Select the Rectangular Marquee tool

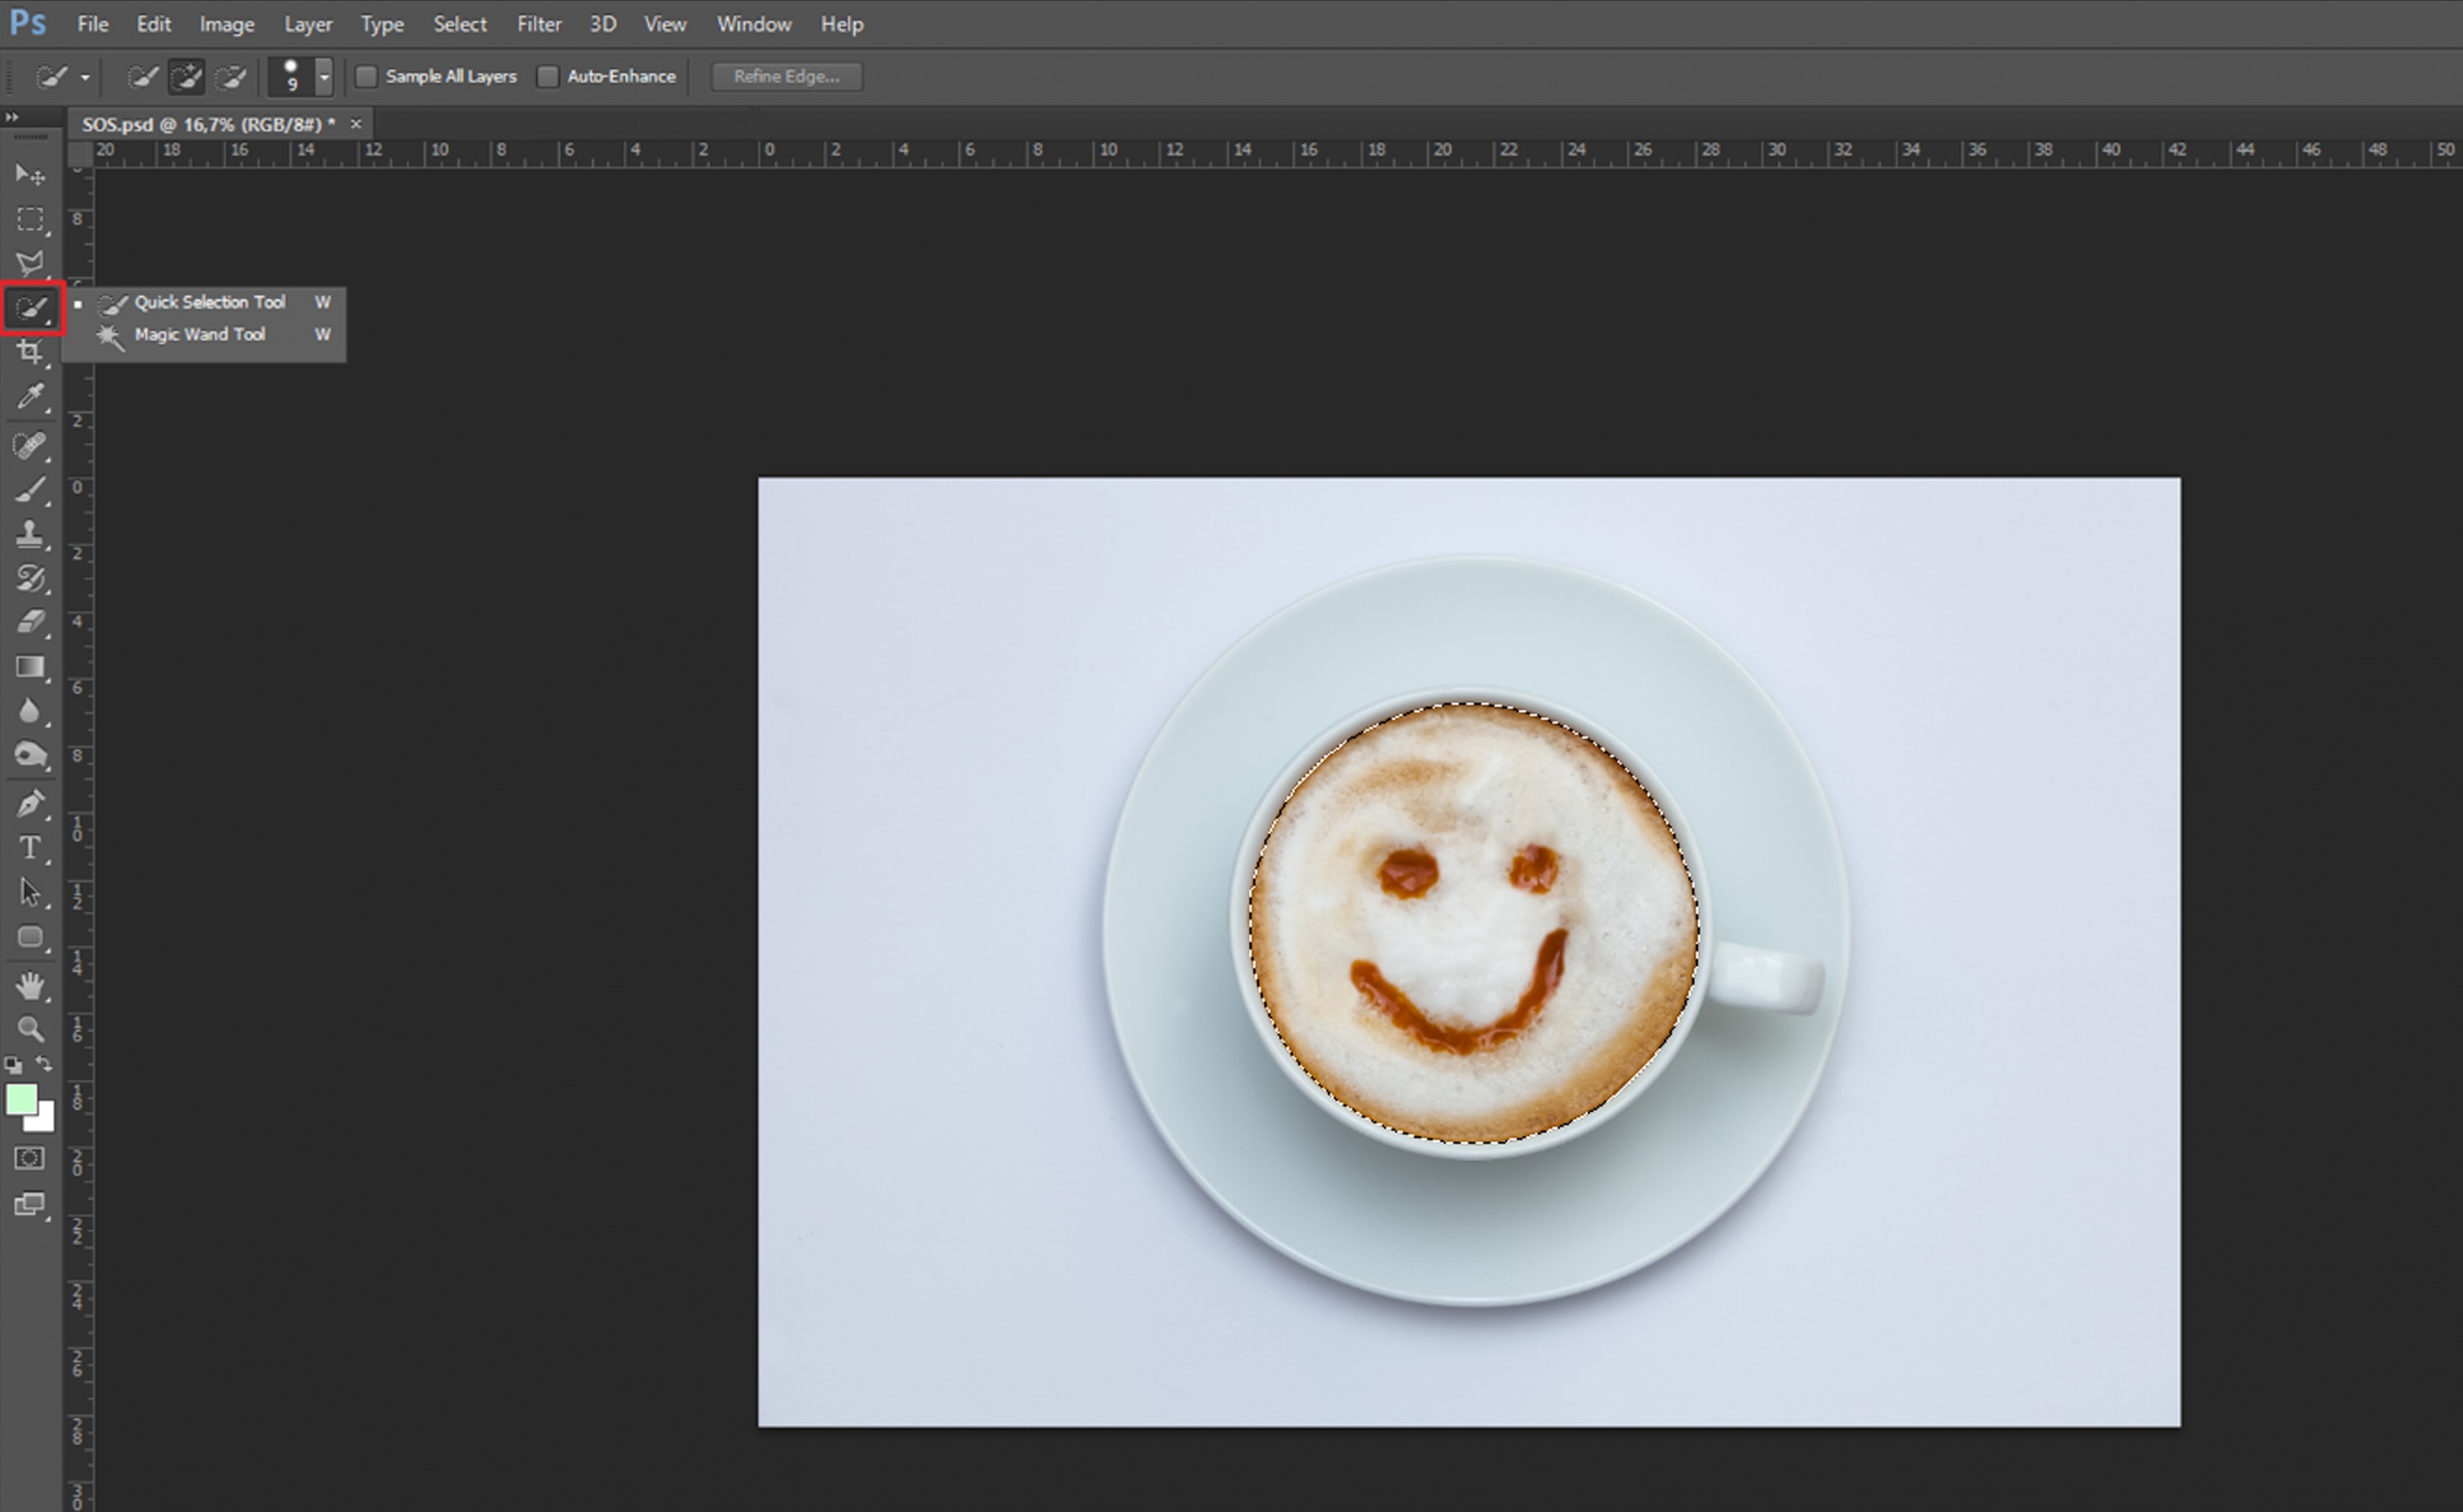coord(30,219)
